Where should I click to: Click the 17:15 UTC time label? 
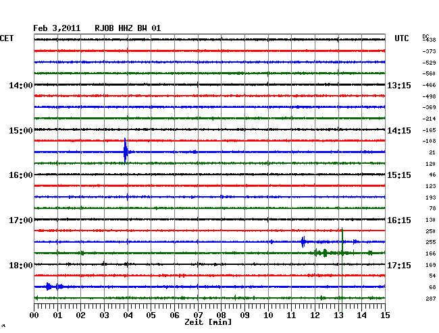399,265
